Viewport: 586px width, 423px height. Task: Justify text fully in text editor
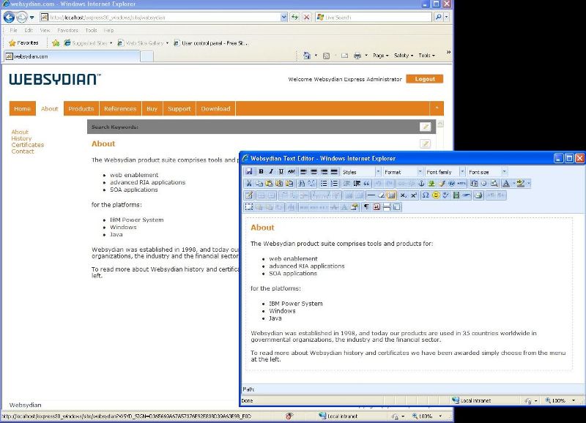coord(334,172)
